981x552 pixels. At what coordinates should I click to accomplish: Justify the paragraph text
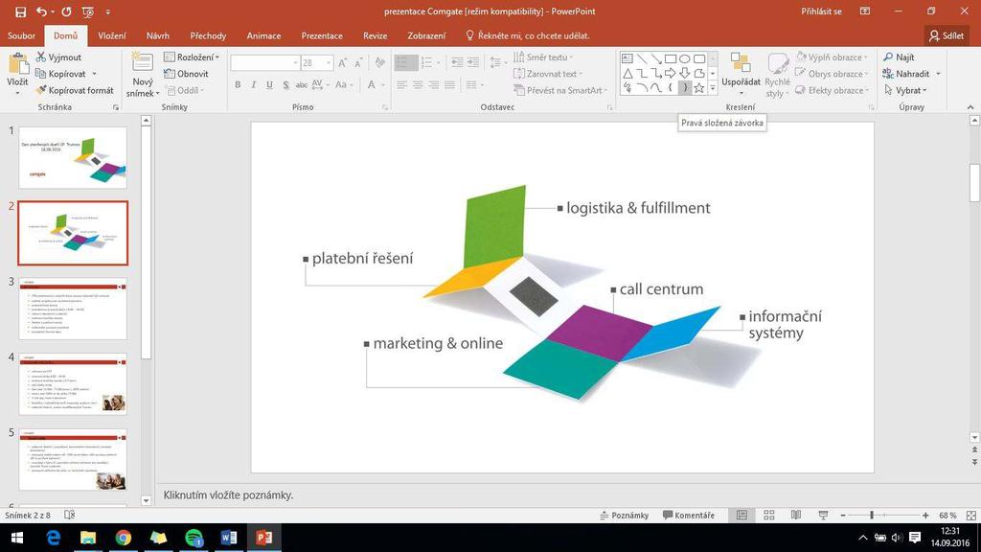tap(450, 84)
